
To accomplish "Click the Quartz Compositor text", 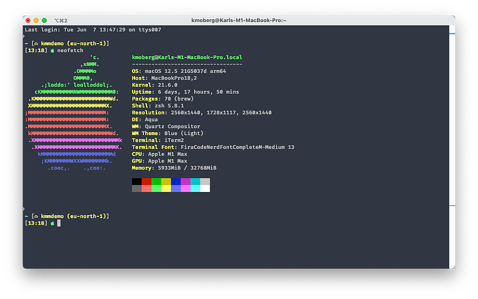I will [172, 126].
